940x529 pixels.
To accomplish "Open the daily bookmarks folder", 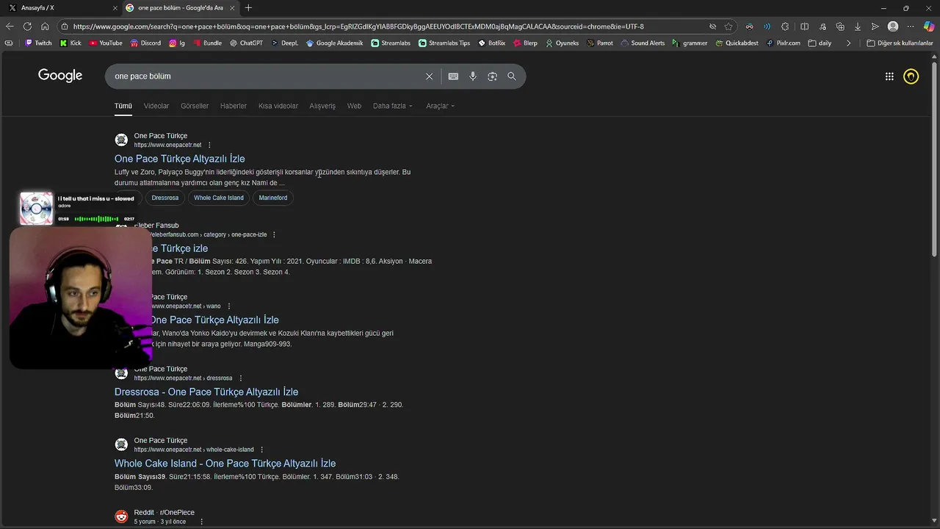I will 820,43.
